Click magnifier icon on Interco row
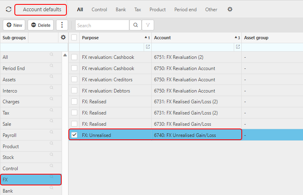 point(51,88)
